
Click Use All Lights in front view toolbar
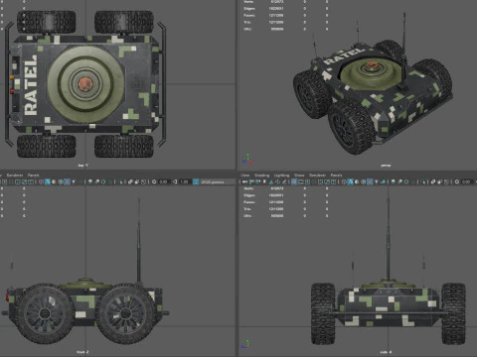(74, 181)
